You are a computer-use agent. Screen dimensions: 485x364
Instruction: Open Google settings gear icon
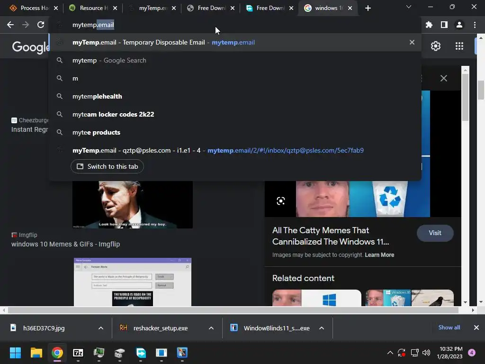point(436,46)
